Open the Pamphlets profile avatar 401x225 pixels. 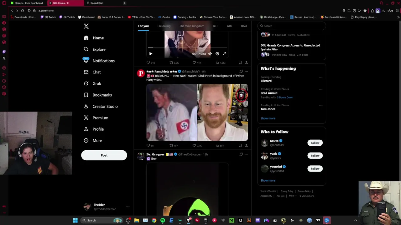tap(141, 73)
